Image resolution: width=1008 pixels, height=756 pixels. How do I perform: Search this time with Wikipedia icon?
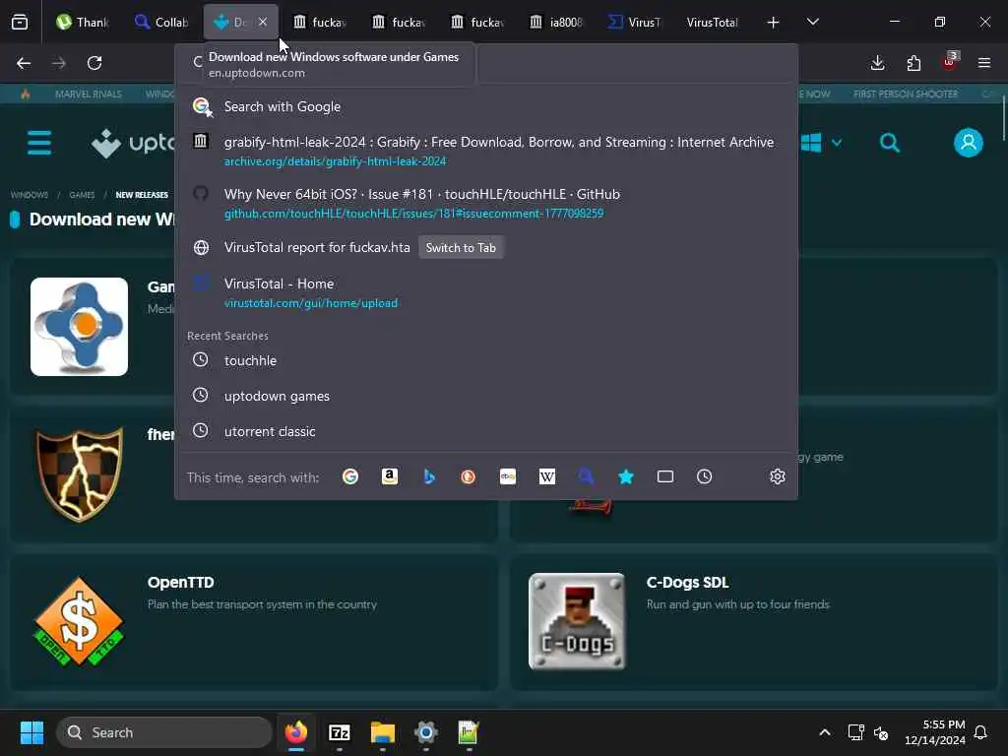pos(547,477)
